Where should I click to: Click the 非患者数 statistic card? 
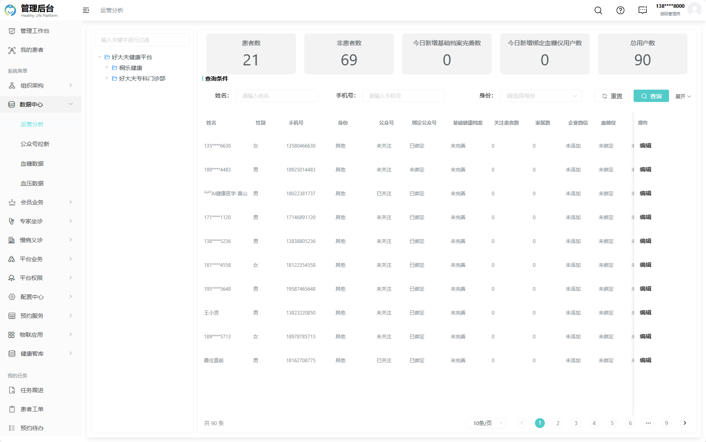point(349,54)
